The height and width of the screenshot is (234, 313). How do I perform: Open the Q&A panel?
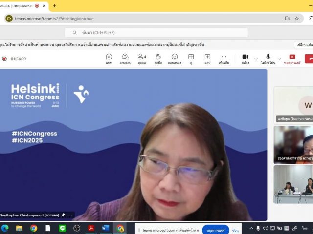tap(125, 59)
